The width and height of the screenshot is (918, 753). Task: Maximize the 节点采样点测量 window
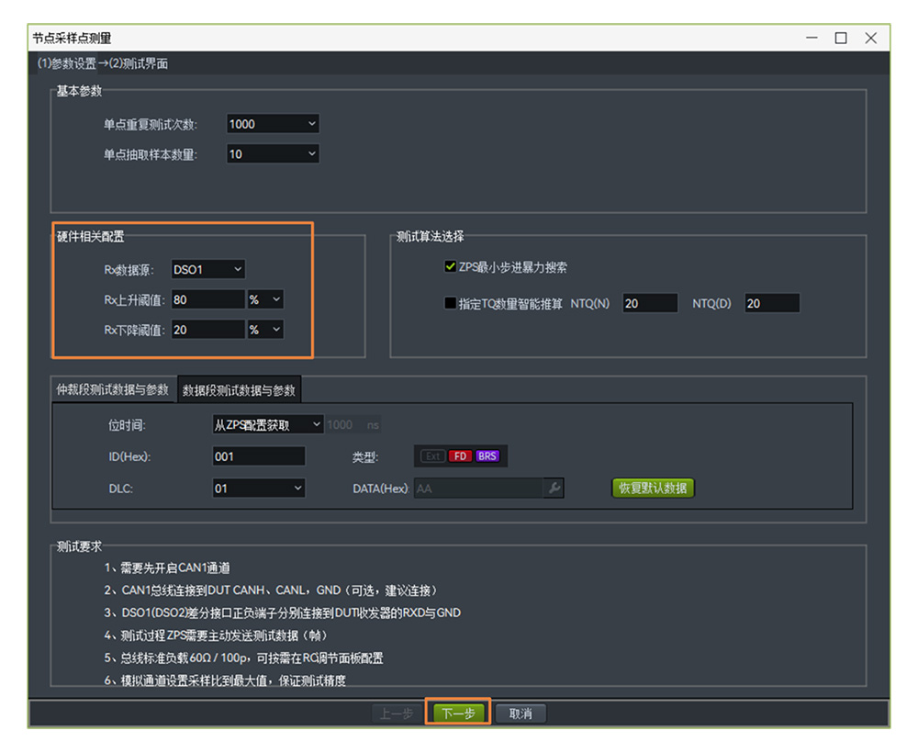point(841,38)
